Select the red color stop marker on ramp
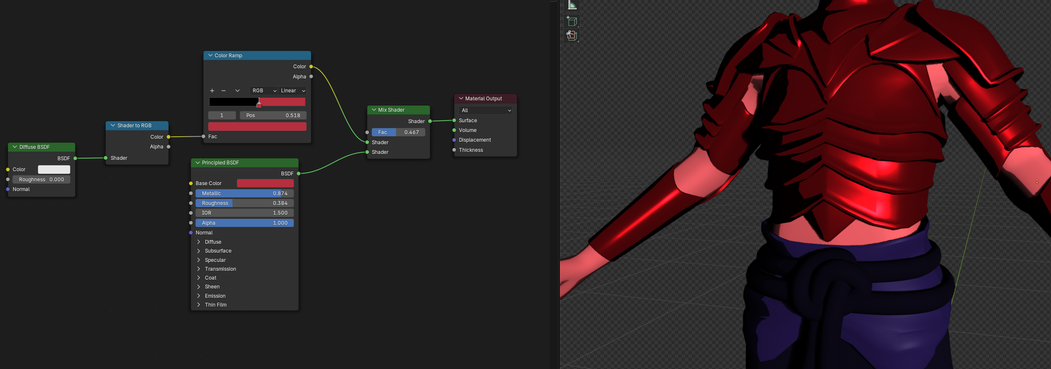This screenshot has height=369, width=1051. [259, 104]
